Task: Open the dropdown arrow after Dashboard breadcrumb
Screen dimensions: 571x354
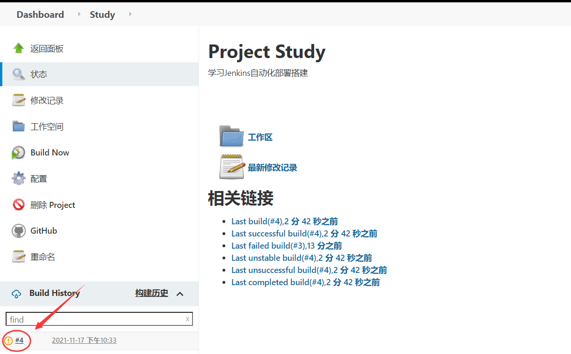Action: [x=79, y=14]
